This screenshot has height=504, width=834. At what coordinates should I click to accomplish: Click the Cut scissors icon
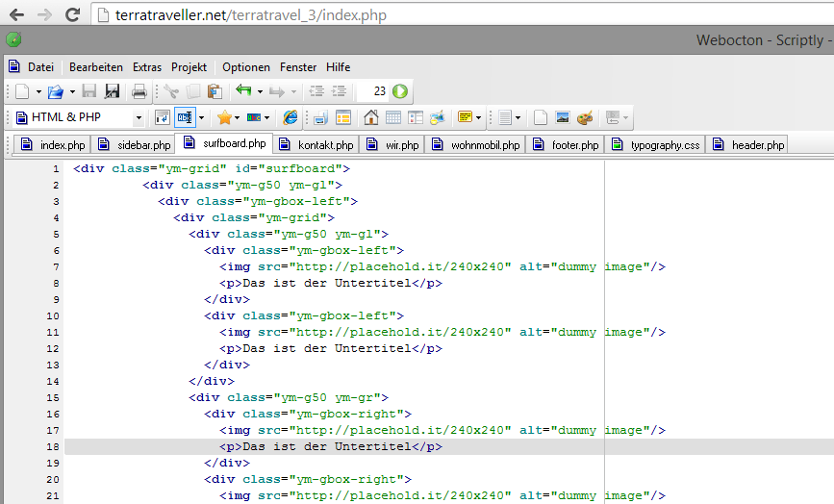coord(171,91)
